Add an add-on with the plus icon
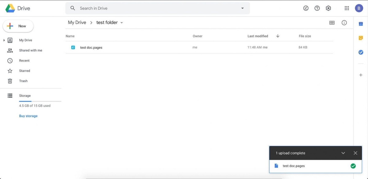The height and width of the screenshot is (179, 368). click(x=361, y=75)
